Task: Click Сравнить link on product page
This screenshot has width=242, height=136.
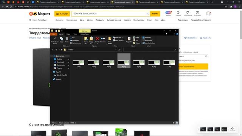Action: click(205, 38)
